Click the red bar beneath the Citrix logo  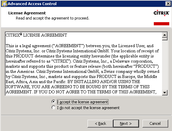(161, 24)
